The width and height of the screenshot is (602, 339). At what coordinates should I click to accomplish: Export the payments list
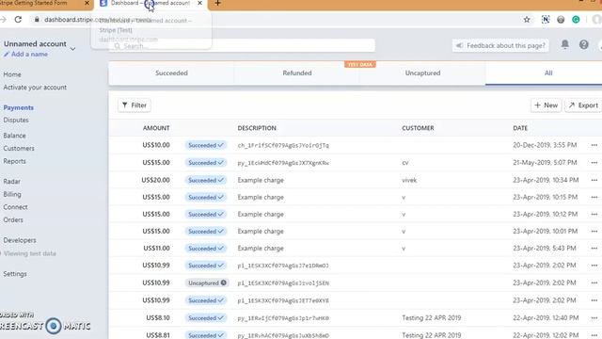click(583, 105)
